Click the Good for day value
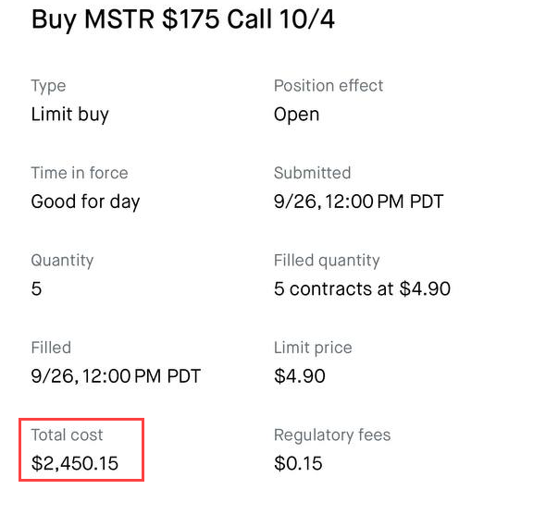The height and width of the screenshot is (514, 546). click(86, 202)
